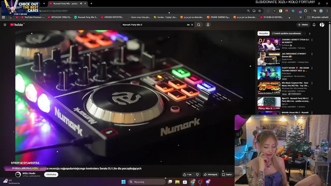Image resolution: width=331 pixels, height=186 pixels.
Task: Open the DJ KUBA & NEITAN bookmark
Action: coord(271,17)
